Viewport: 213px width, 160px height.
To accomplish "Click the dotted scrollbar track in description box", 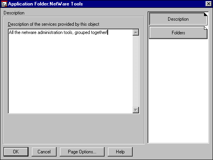I will pos(136,71).
